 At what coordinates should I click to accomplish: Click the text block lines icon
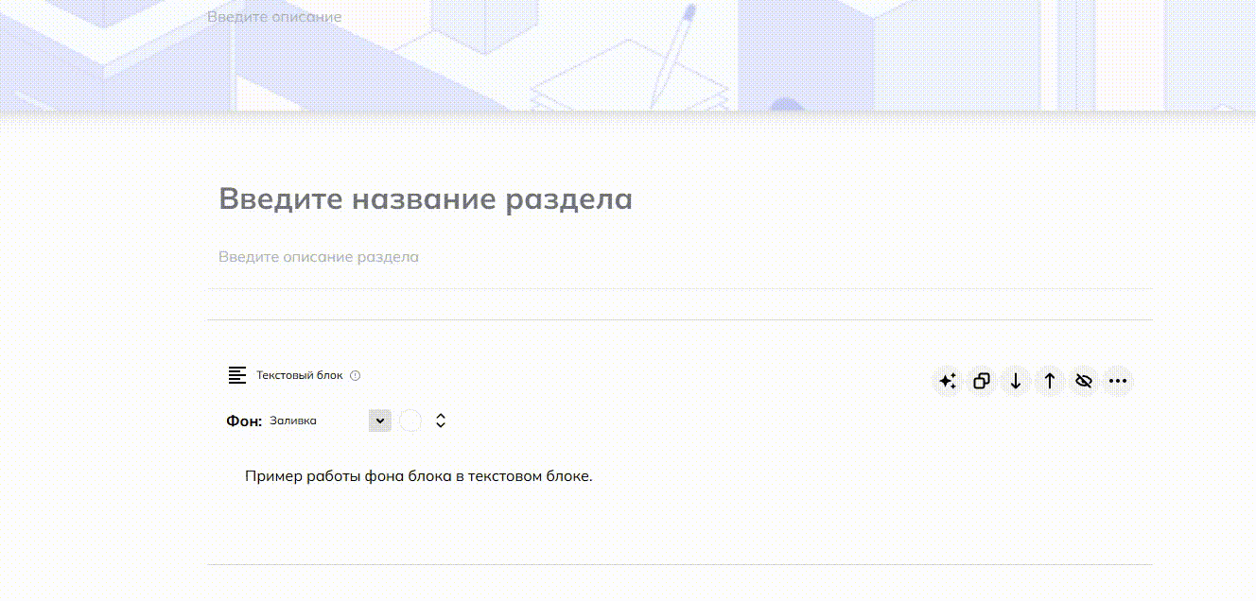pos(237,375)
